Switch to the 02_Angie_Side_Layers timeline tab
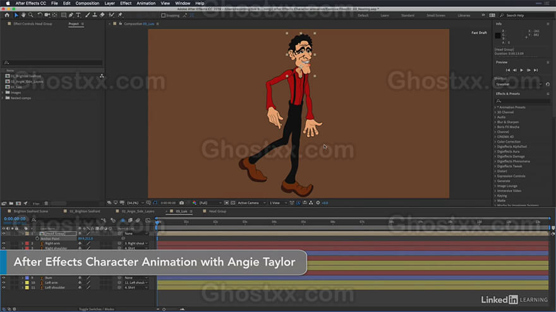 (x=138, y=211)
